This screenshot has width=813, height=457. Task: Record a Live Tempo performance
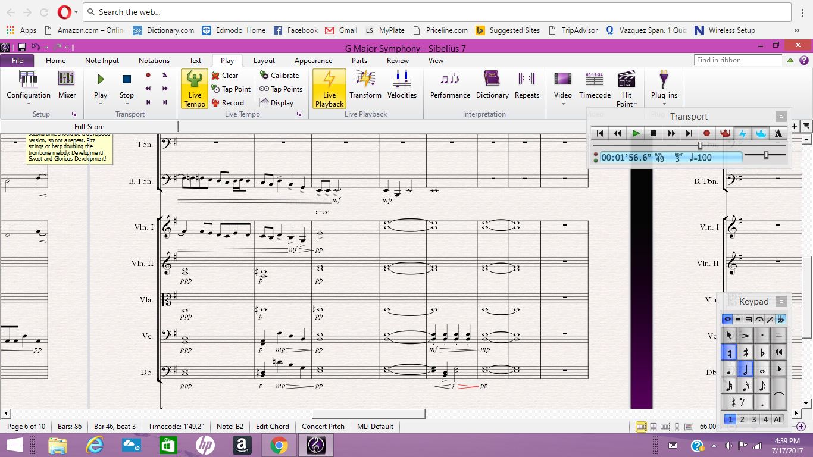click(228, 103)
